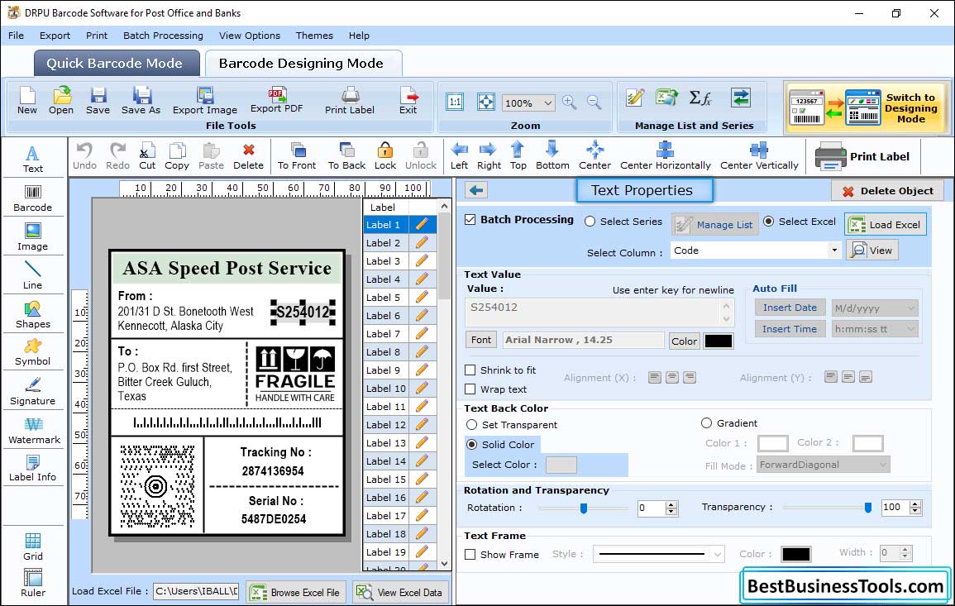Create a New label file

pyautogui.click(x=26, y=101)
